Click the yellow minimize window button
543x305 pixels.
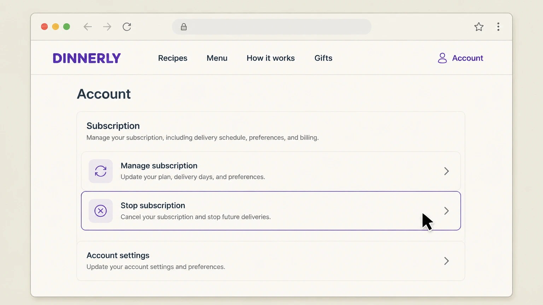click(x=56, y=27)
